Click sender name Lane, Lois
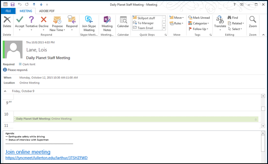Image resolution: width=268 pixels, height=164 pixels. point(37,50)
